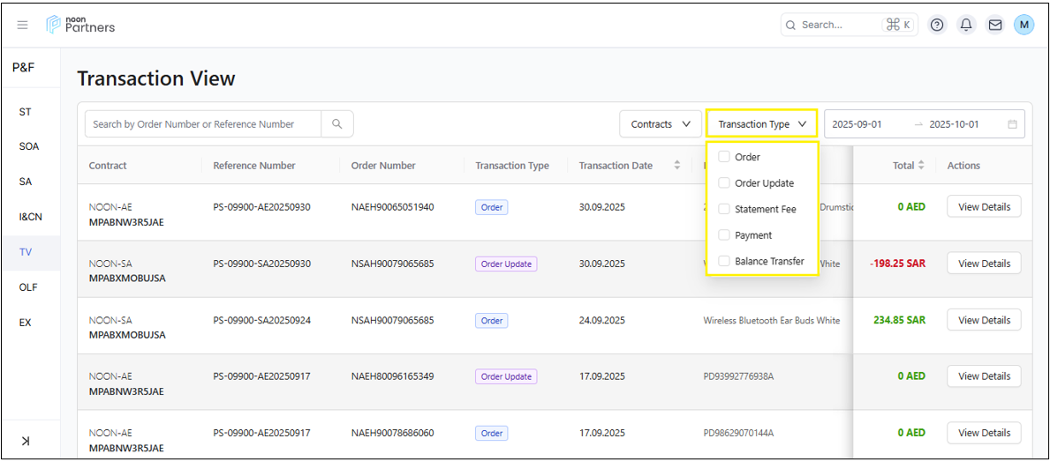This screenshot has width=1050, height=461.
Task: Open the help question mark icon
Action: coord(937,26)
